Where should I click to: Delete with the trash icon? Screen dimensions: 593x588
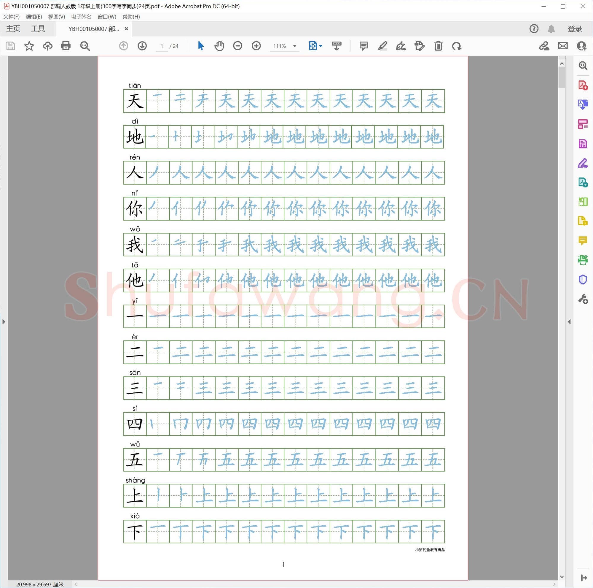[438, 46]
